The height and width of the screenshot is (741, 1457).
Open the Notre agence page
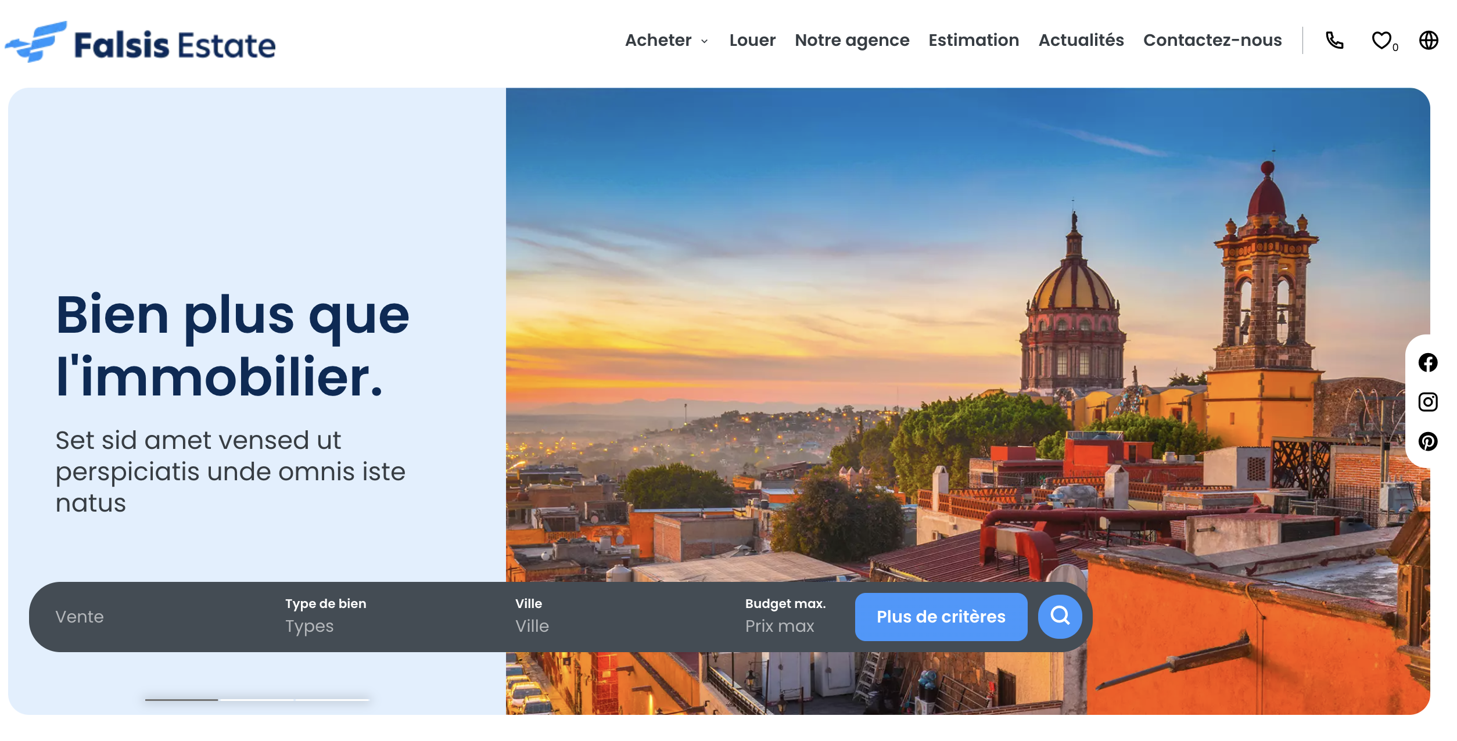click(852, 40)
